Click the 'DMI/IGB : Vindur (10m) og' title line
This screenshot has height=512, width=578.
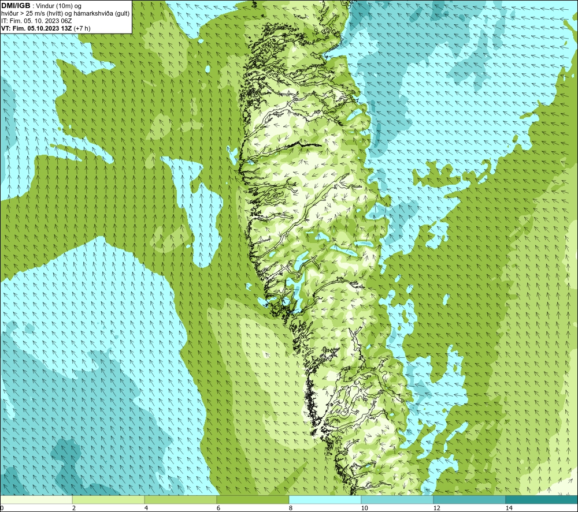[x=41, y=6]
